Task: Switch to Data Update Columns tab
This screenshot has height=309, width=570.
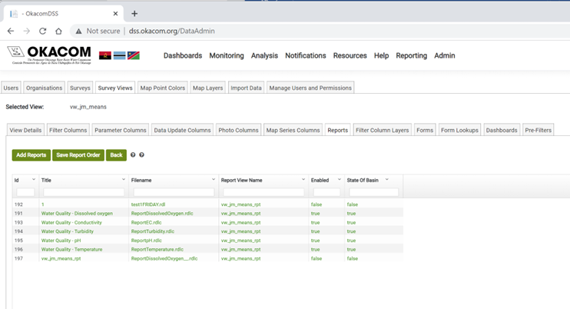Action: [x=182, y=130]
